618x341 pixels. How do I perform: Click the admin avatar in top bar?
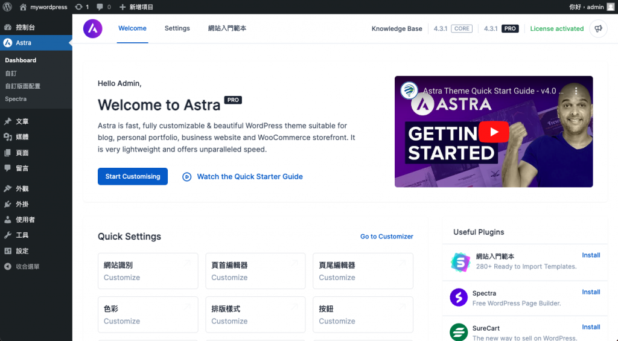[611, 7]
